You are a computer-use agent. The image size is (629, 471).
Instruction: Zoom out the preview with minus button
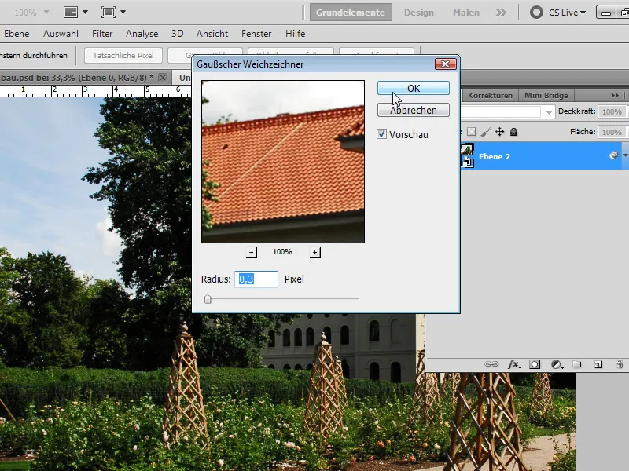click(252, 252)
